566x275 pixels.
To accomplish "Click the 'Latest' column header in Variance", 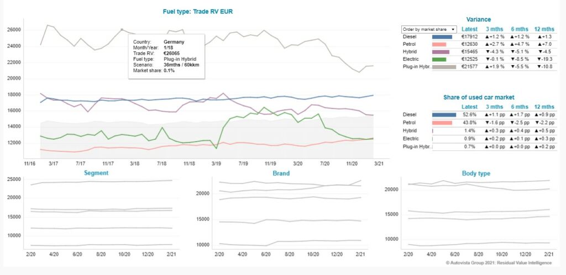I will (469, 29).
